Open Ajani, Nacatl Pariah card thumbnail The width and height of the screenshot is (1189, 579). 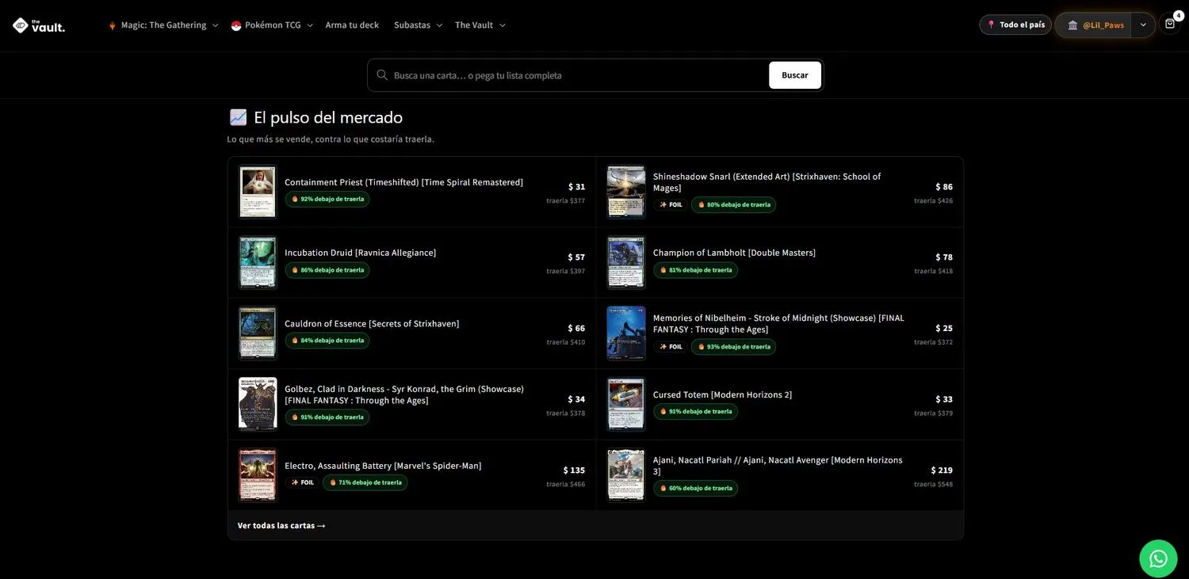(626, 475)
